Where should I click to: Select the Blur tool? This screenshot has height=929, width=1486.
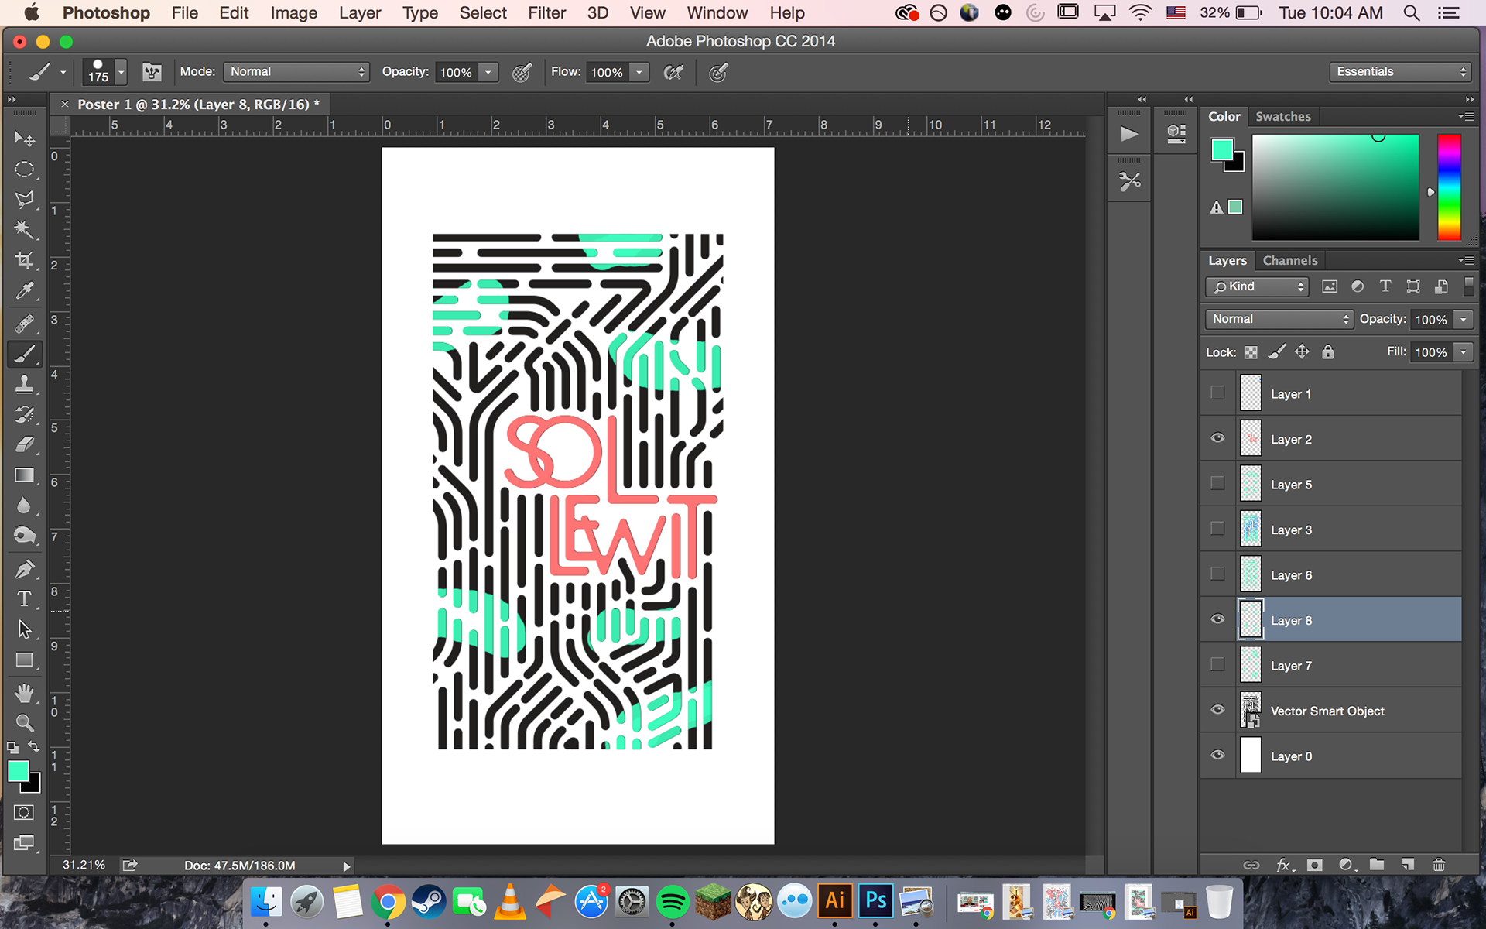(x=24, y=506)
